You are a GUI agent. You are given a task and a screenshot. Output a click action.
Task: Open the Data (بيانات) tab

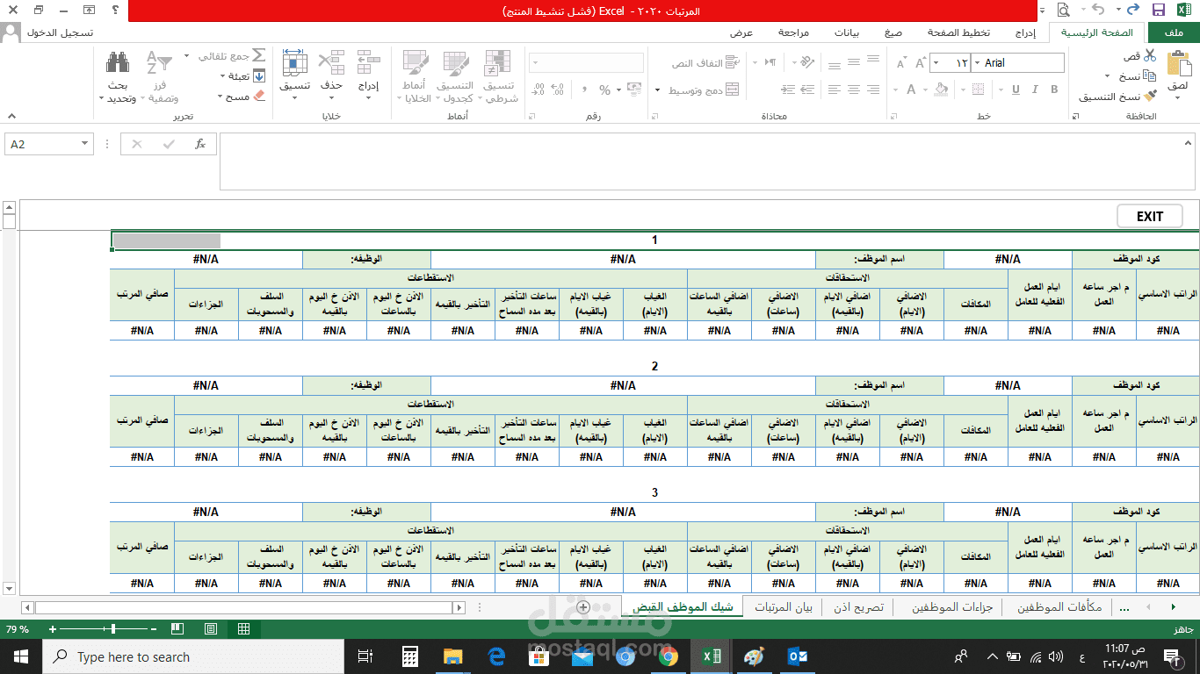pyautogui.click(x=846, y=32)
